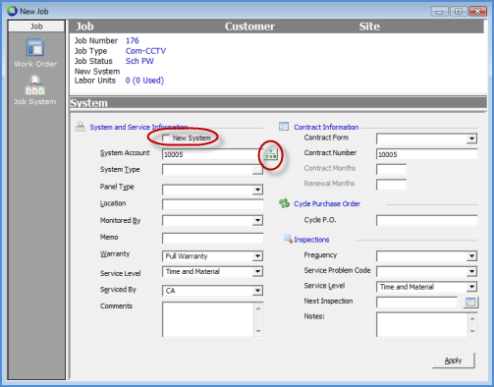
Task: Click the Site header section
Action: click(369, 27)
